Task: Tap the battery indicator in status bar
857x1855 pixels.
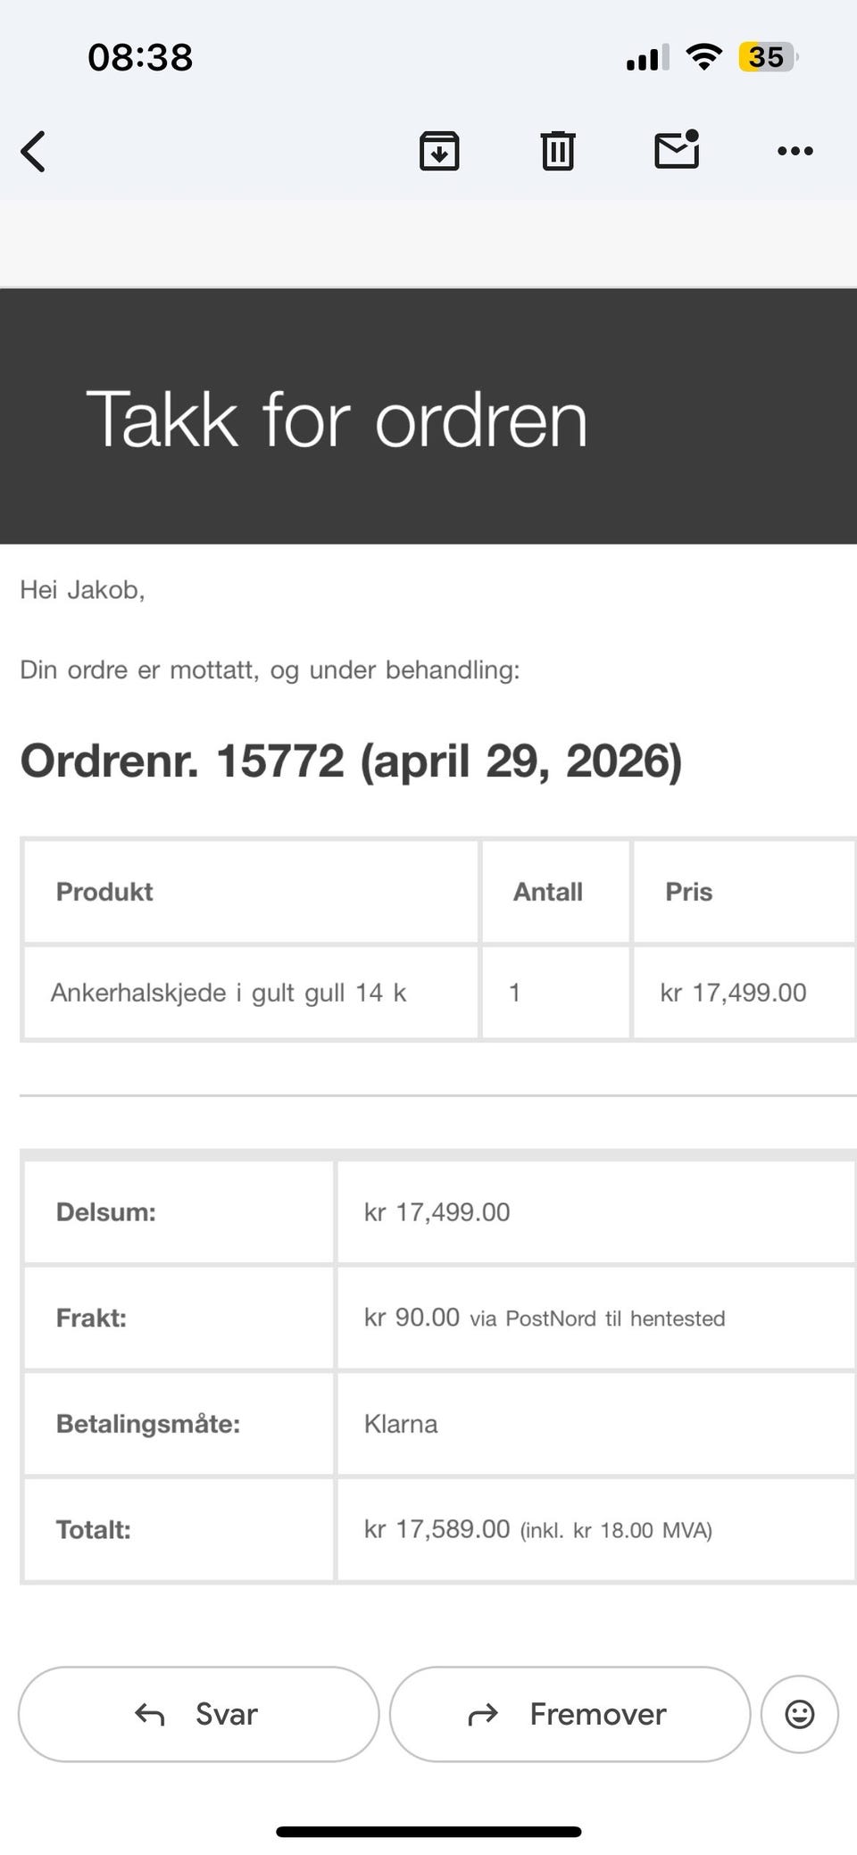Action: (768, 58)
